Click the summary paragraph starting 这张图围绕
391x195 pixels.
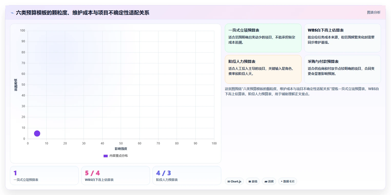pyautogui.click(x=302, y=91)
